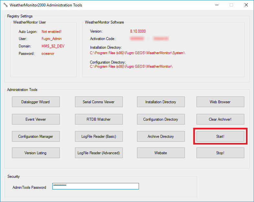This screenshot has width=254, height=202.
Task: Click the 'Version:' label
Action: [x=96, y=31]
